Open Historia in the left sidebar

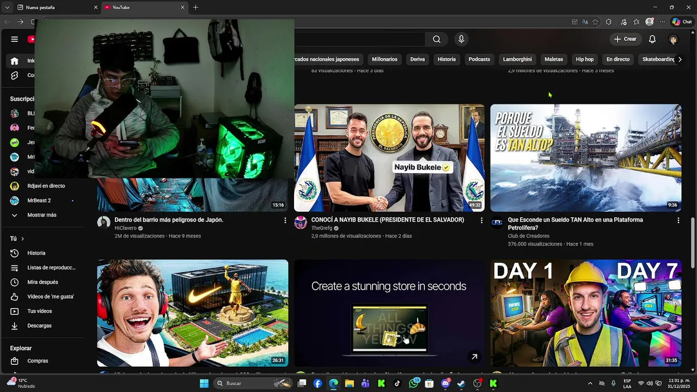46,253
